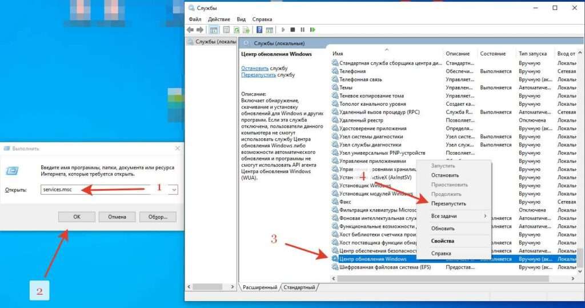Click right arrow of services list horizontal scrollbar
This screenshot has width=585, height=308.
click(573, 278)
